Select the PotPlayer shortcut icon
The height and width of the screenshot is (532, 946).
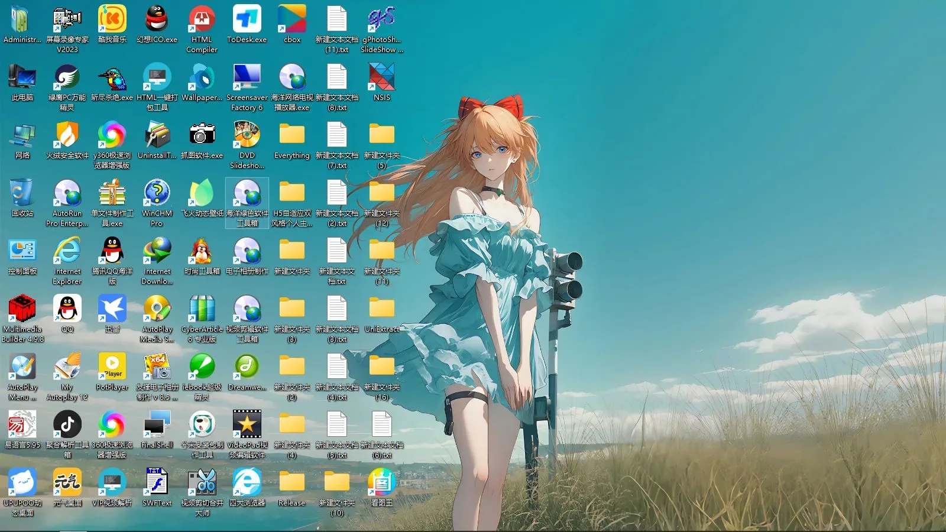coord(112,366)
